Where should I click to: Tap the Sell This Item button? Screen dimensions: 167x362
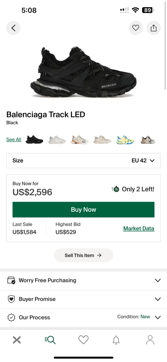point(83,255)
